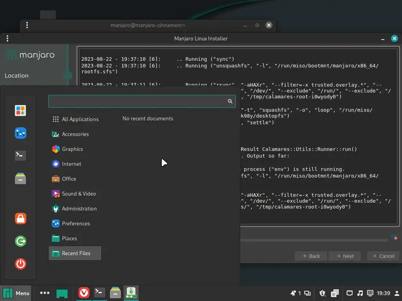Click the Preferences category icon

56,223
